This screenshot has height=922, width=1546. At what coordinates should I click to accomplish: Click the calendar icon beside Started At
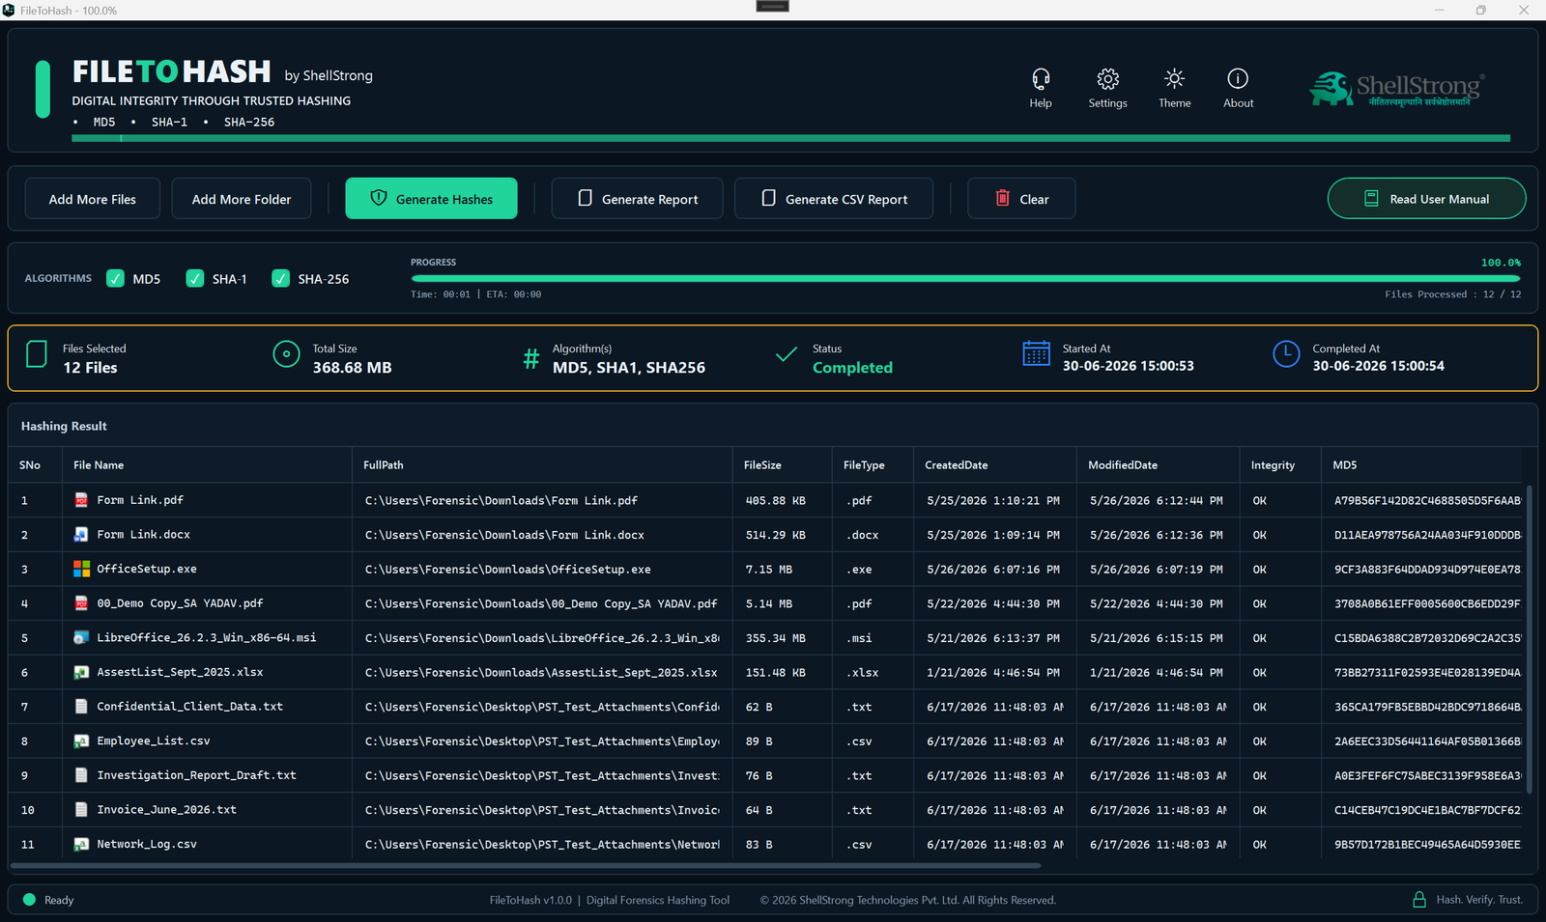click(x=1036, y=353)
